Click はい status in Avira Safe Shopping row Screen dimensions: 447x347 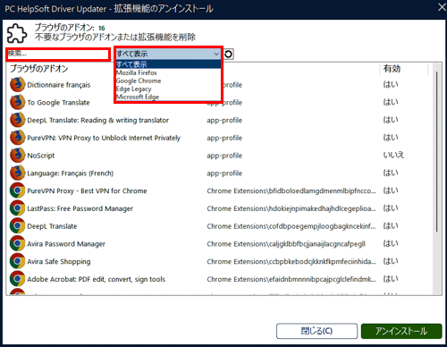[x=391, y=261]
